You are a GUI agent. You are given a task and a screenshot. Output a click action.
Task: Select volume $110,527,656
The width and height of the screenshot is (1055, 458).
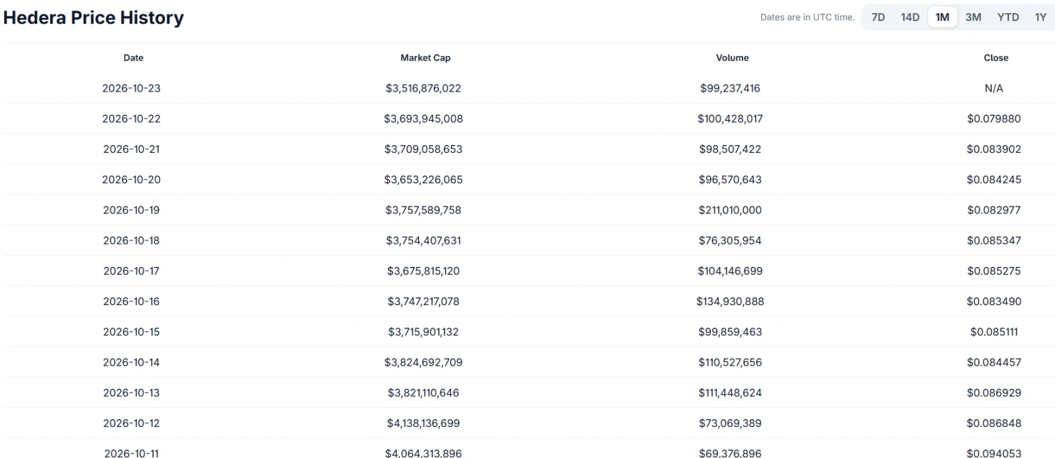click(x=730, y=362)
